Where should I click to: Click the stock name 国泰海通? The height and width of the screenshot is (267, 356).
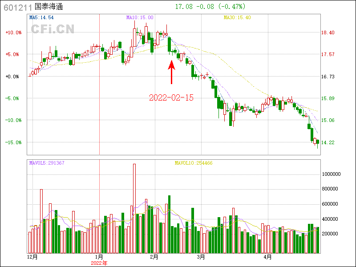49,7
